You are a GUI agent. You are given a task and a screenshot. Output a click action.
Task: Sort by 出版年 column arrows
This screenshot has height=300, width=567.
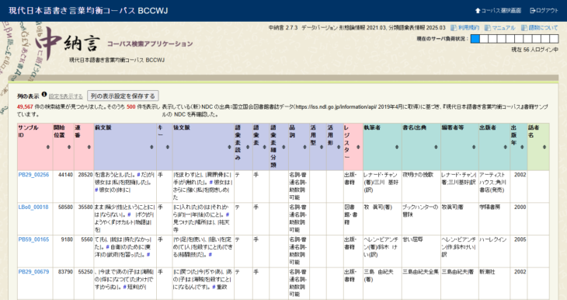click(522, 147)
